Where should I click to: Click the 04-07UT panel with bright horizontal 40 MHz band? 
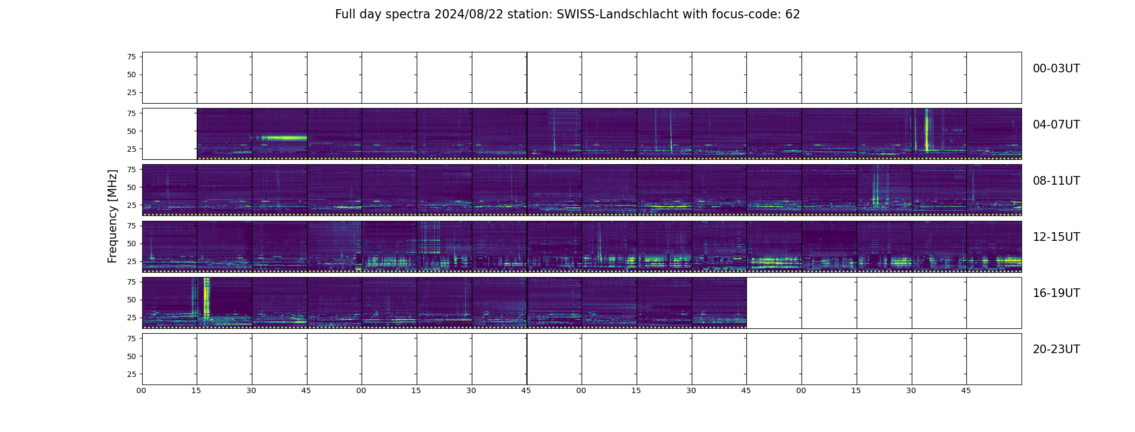[279, 134]
